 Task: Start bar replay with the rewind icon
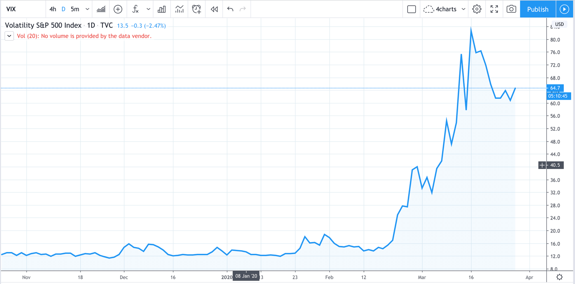(x=214, y=9)
